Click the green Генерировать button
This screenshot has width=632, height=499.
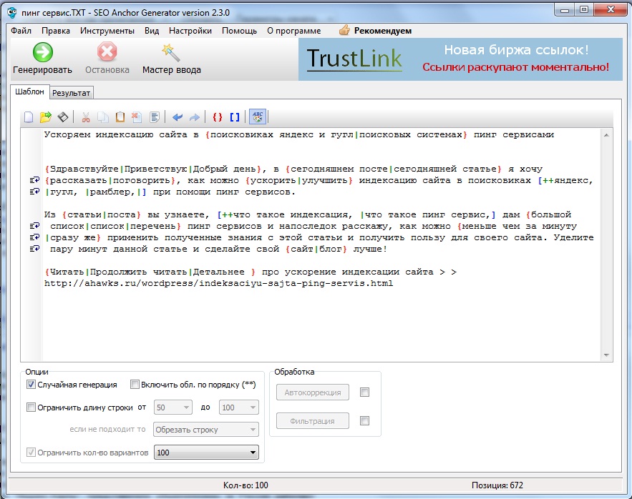pyautogui.click(x=43, y=59)
